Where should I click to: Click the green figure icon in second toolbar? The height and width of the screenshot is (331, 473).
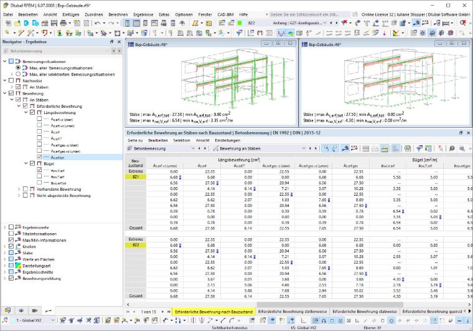[60, 33]
